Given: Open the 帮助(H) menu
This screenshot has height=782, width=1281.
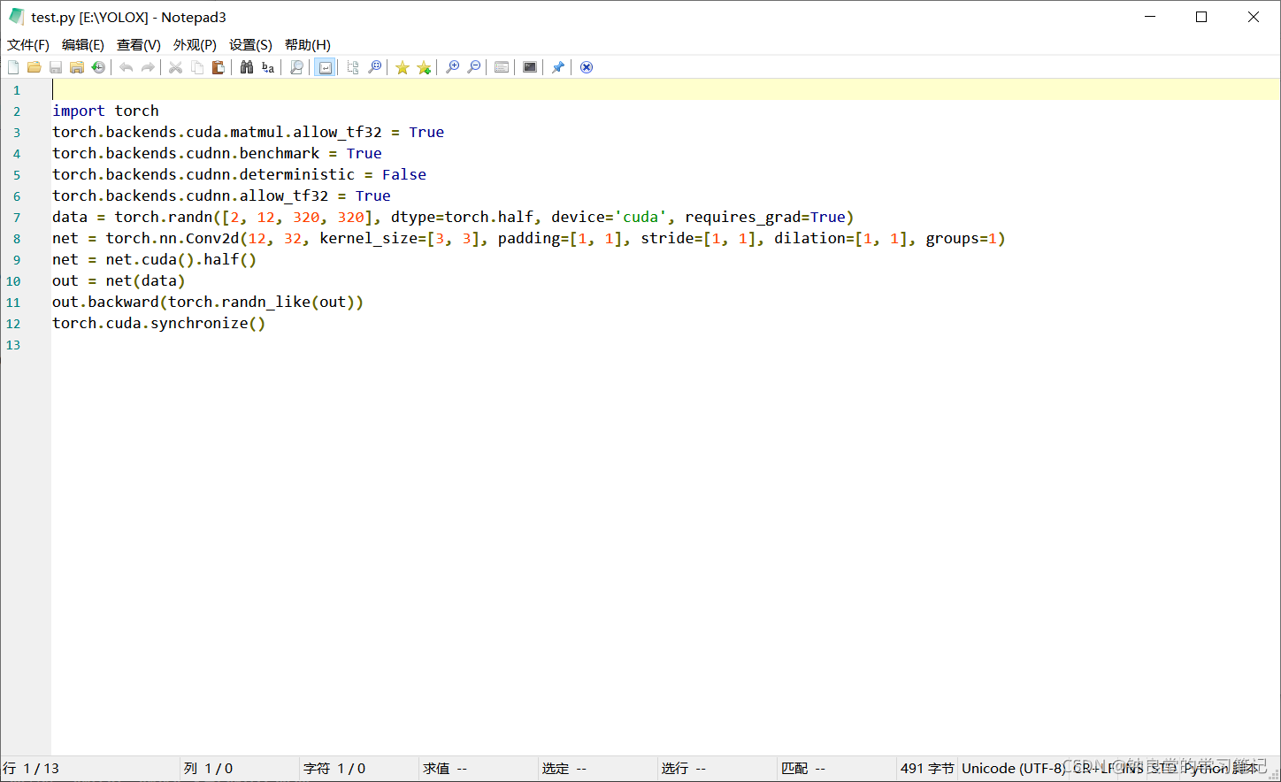Looking at the screenshot, I should click(x=308, y=44).
